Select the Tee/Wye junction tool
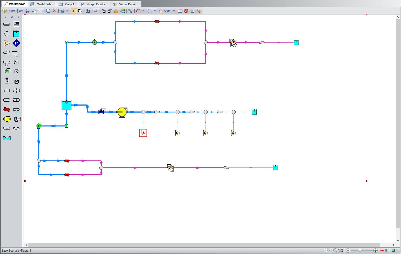 coord(7,63)
